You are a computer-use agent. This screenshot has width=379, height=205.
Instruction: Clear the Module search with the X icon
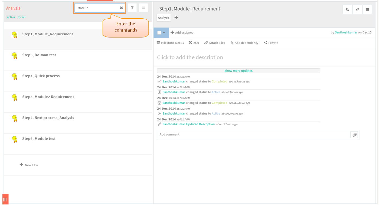[x=121, y=8]
